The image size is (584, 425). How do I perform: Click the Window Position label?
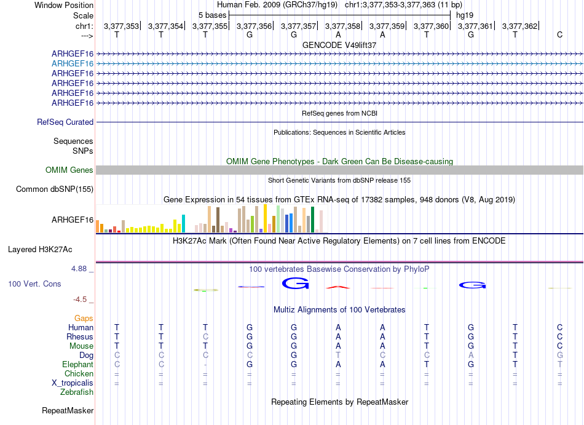(x=64, y=5)
